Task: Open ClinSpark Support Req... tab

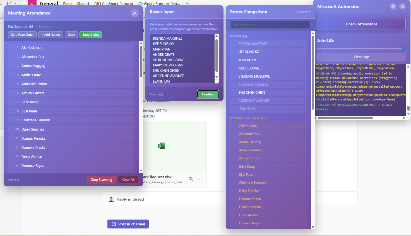Action: coord(159,4)
